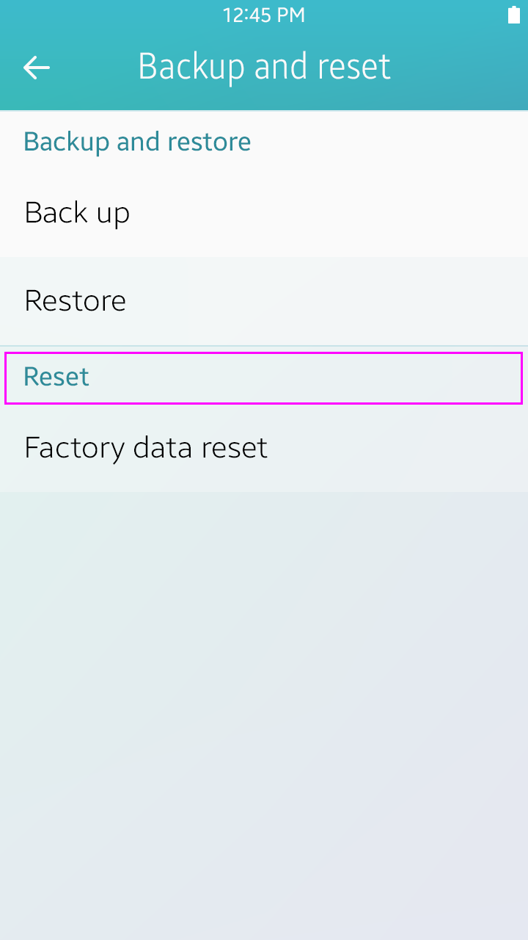Tap the status bar time display
Screen dimensions: 528x940
(x=264, y=15)
